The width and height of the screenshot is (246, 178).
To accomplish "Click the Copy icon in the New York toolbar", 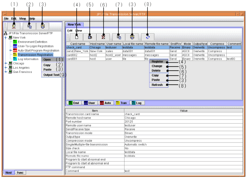I will [119, 37].
